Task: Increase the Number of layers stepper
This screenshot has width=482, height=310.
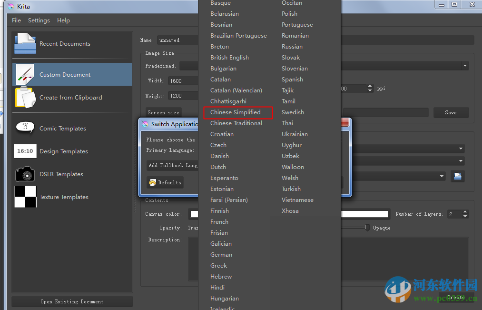Action: [x=465, y=212]
